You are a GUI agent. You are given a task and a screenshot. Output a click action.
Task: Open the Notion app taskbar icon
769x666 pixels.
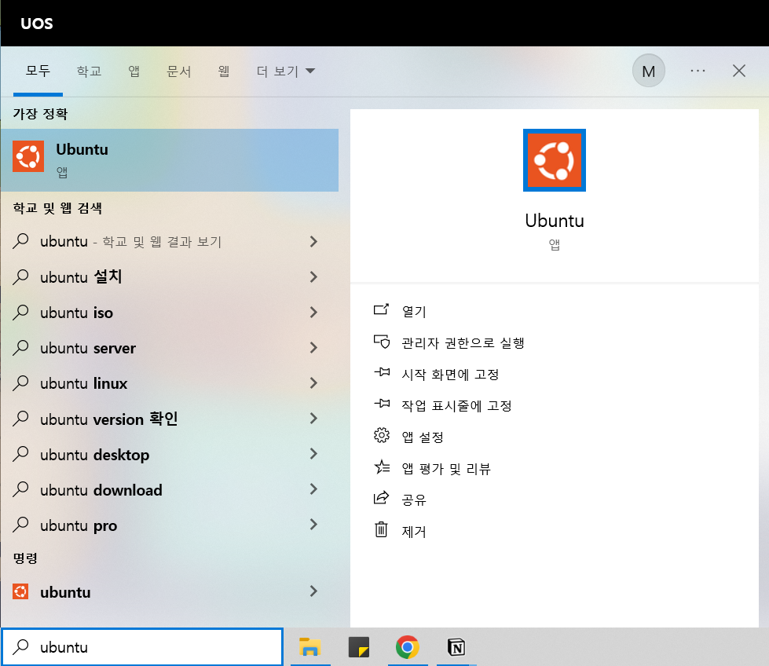point(456,647)
